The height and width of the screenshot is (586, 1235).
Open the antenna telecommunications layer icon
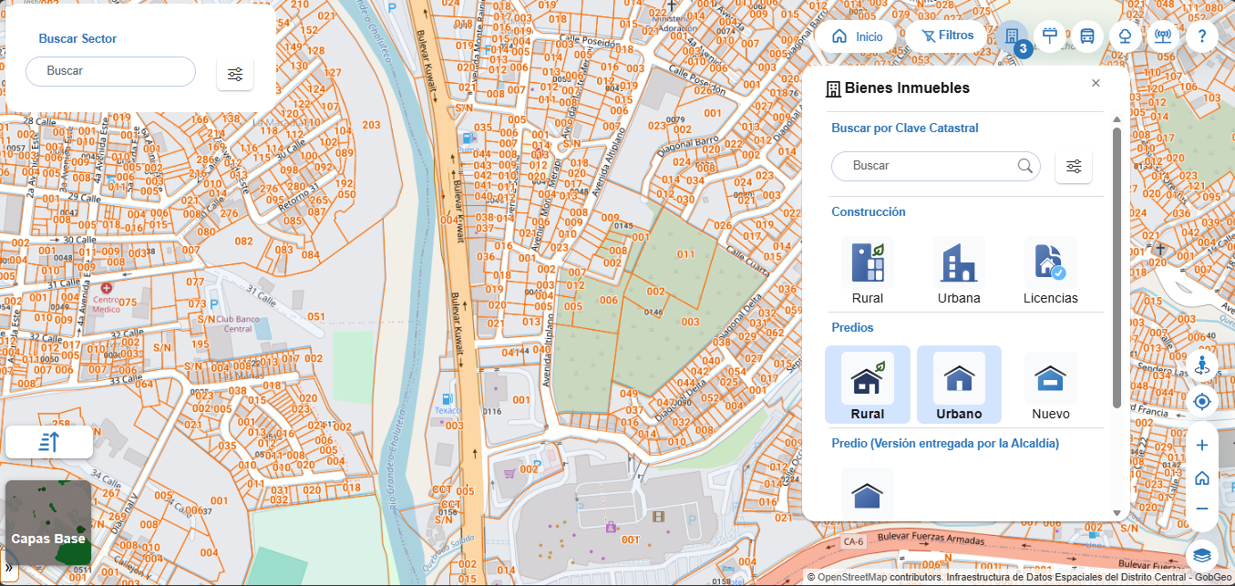pyautogui.click(x=1164, y=36)
